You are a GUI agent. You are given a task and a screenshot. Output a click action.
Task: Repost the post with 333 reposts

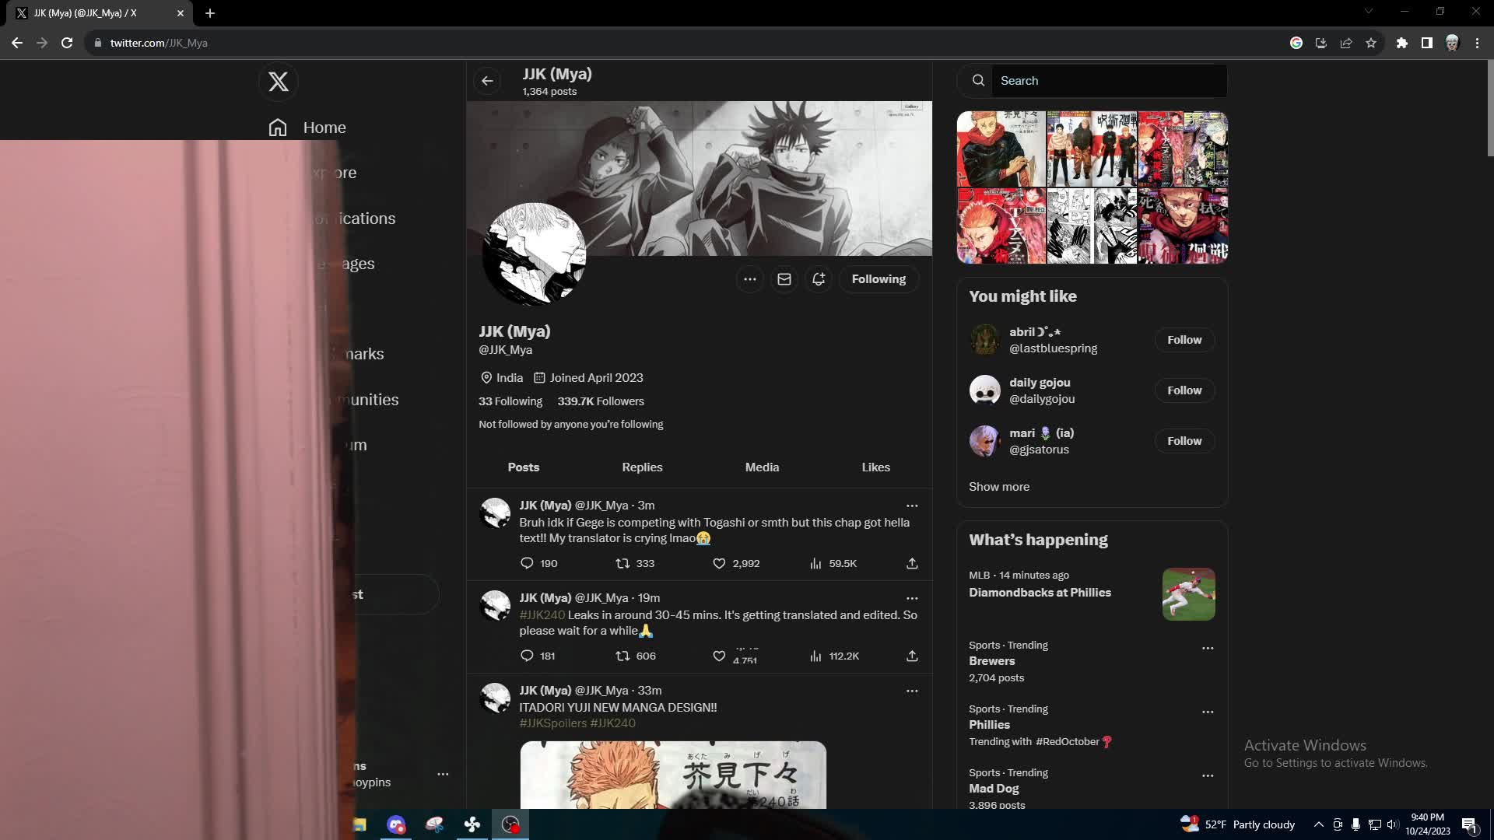(635, 564)
